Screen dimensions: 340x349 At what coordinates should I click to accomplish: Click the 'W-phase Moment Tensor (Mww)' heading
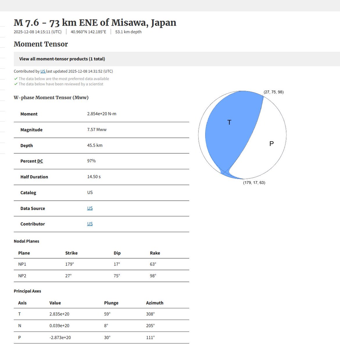point(51,97)
